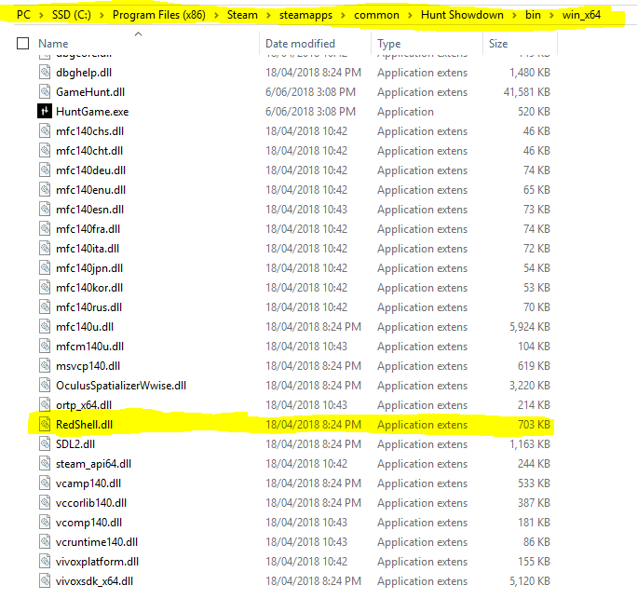Select the vivoxplatform.dll file name
Viewport: 637px width, 599px height.
[x=97, y=562]
